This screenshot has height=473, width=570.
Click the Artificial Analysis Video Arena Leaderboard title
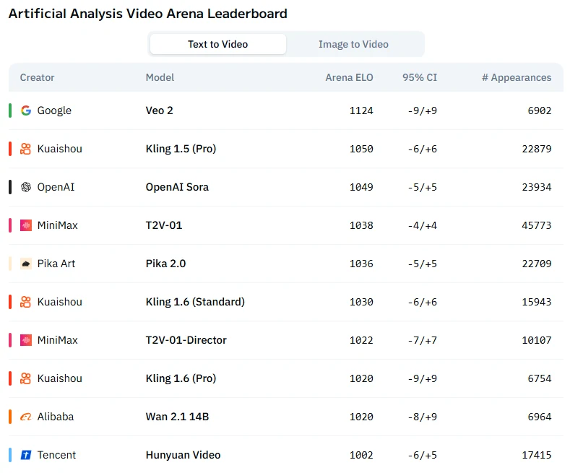148,14
